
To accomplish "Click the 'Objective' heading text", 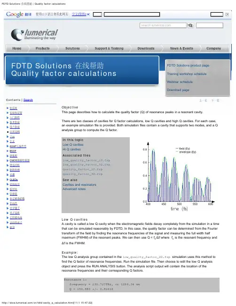I will point(70,108).
